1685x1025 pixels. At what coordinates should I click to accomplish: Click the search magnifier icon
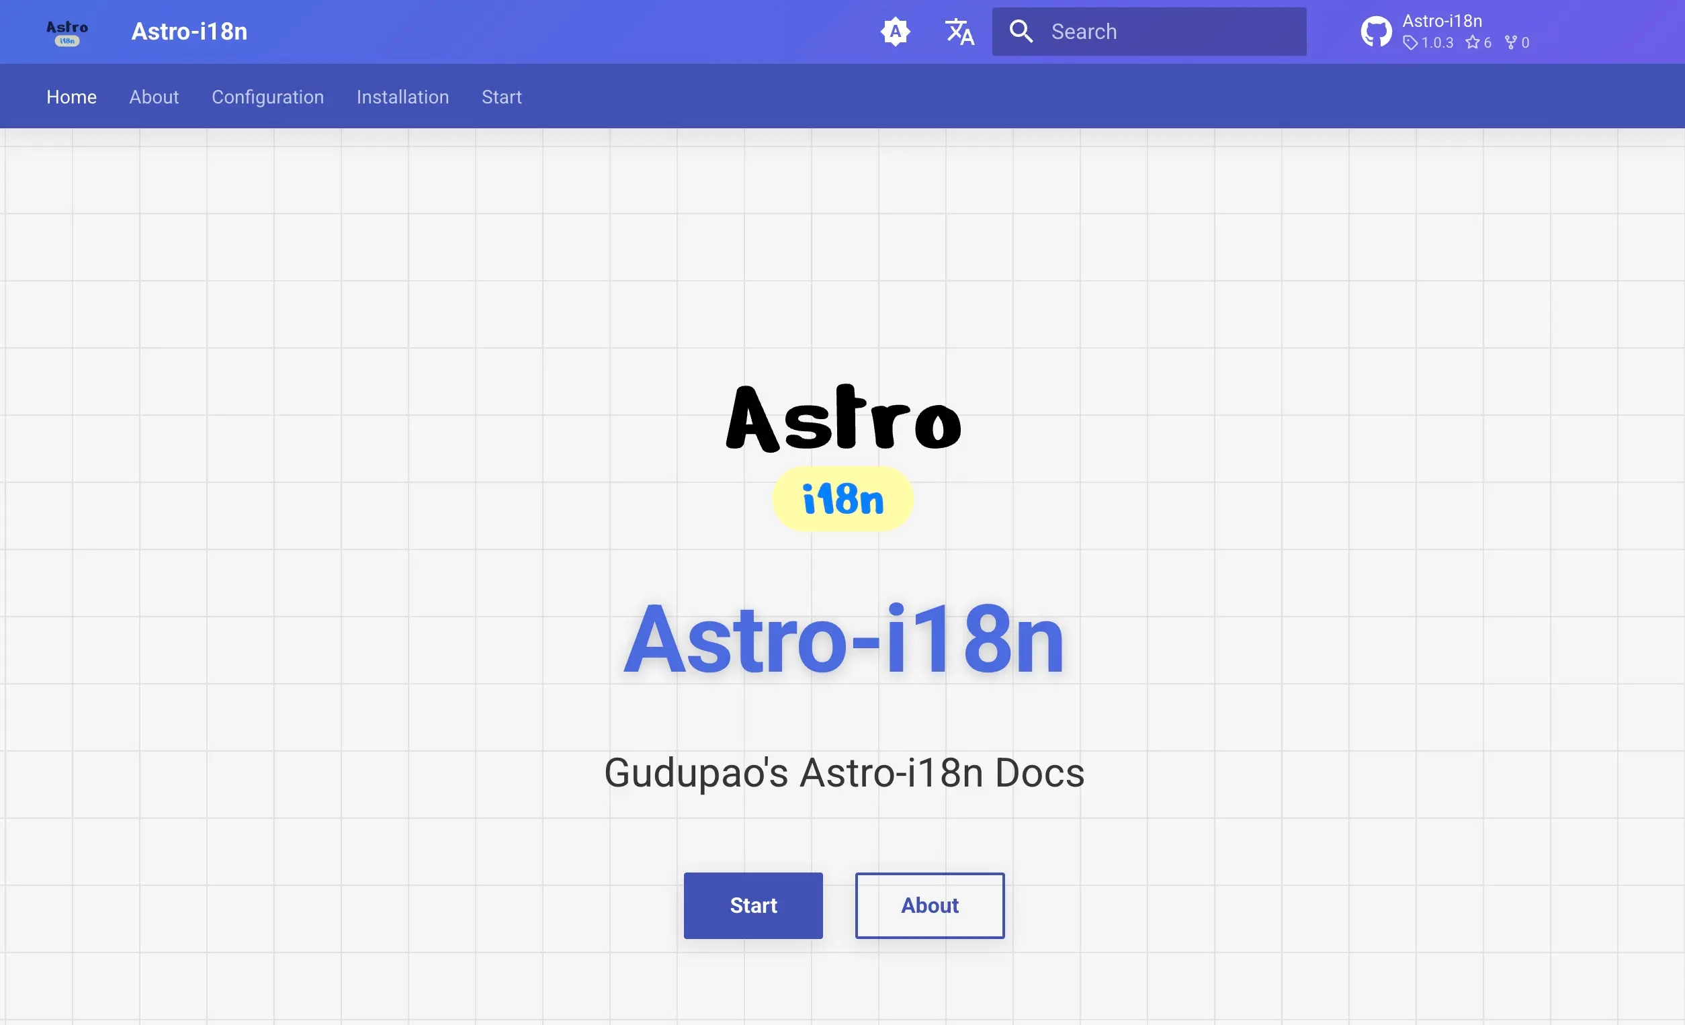click(1021, 32)
